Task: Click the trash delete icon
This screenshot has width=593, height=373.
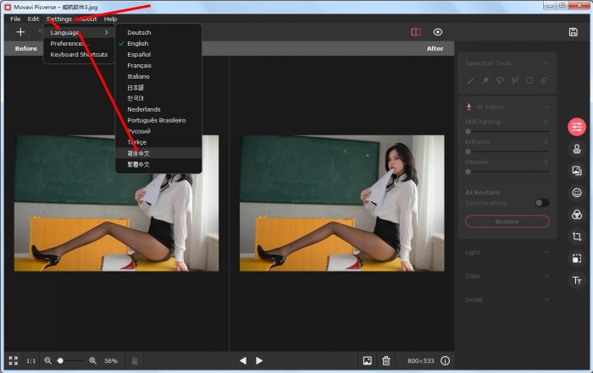Action: click(x=386, y=360)
